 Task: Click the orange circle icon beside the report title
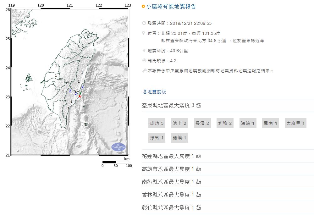[x=144, y=6]
